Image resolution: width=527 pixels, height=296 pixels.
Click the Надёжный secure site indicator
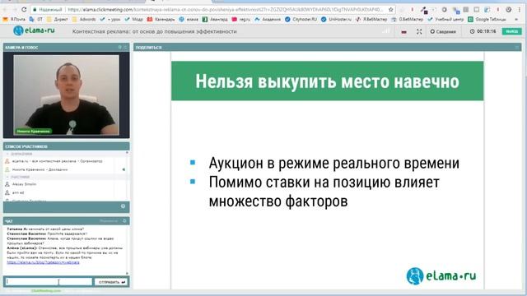48,10
